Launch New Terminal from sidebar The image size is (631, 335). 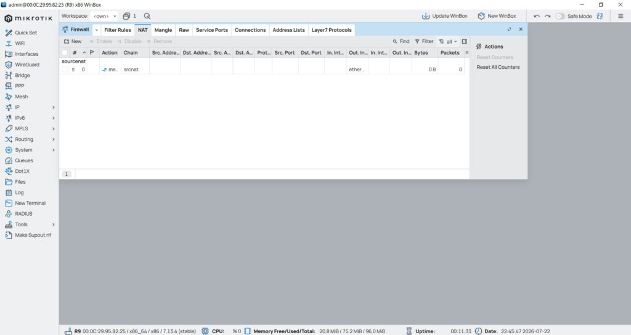coord(30,203)
